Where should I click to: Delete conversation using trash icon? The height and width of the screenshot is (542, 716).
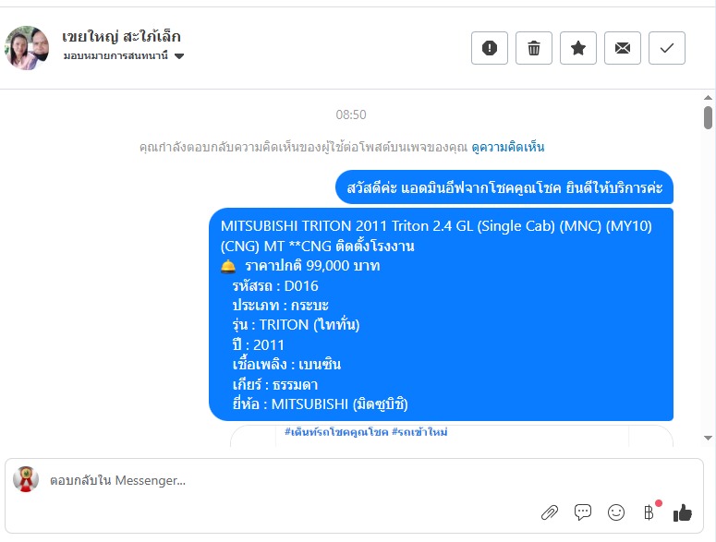click(x=534, y=48)
